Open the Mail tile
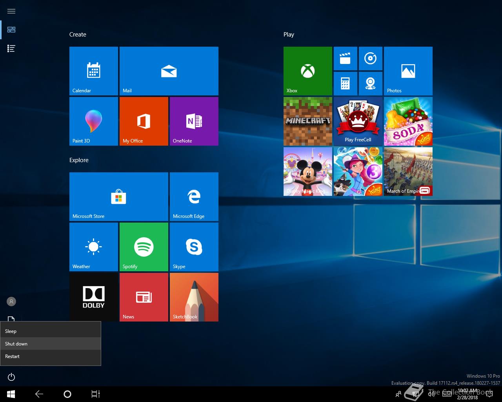Viewport: 502px width, 402px height. (x=169, y=71)
